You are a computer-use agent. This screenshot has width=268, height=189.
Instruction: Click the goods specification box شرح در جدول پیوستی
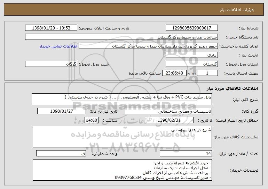pos(122,137)
